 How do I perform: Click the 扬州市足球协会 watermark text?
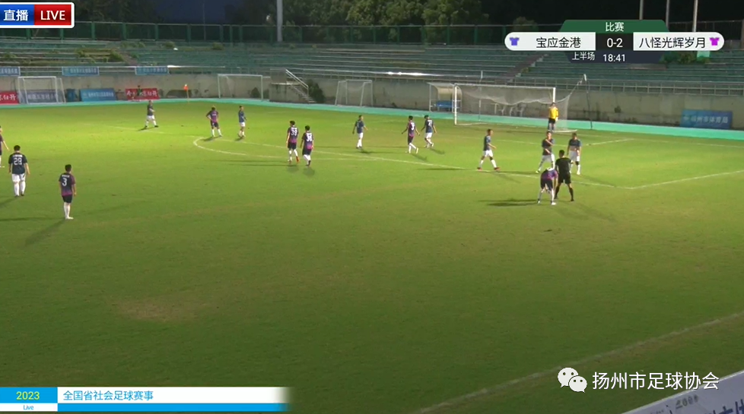click(x=656, y=381)
